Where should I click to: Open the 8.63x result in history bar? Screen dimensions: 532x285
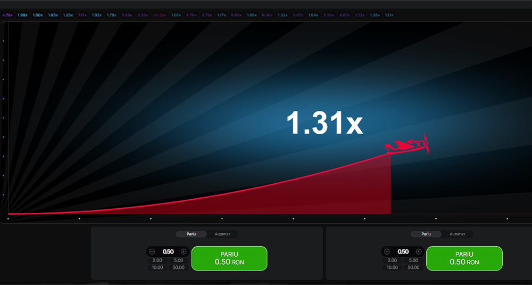tap(237, 15)
